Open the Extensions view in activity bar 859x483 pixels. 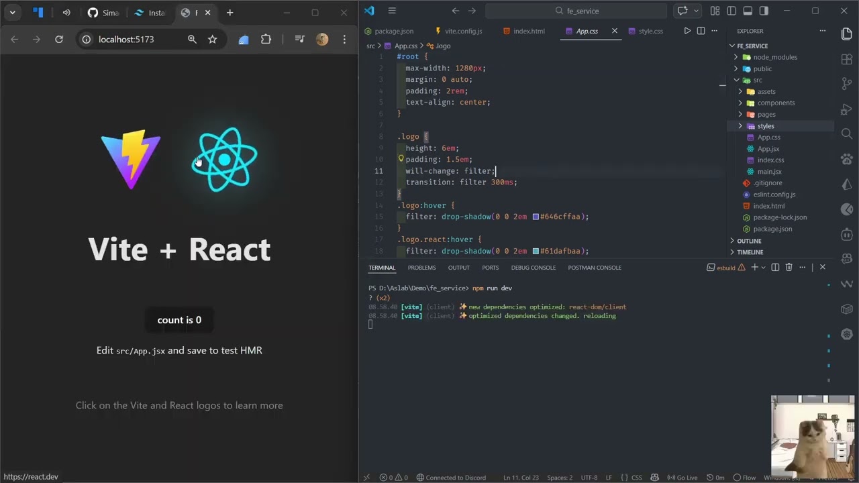pyautogui.click(x=846, y=59)
